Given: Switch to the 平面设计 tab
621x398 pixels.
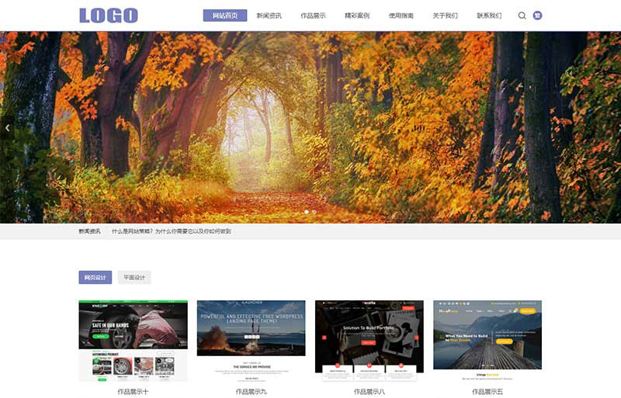Looking at the screenshot, I should [x=134, y=278].
